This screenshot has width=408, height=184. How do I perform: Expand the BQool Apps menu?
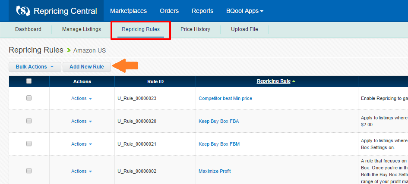[x=244, y=11]
